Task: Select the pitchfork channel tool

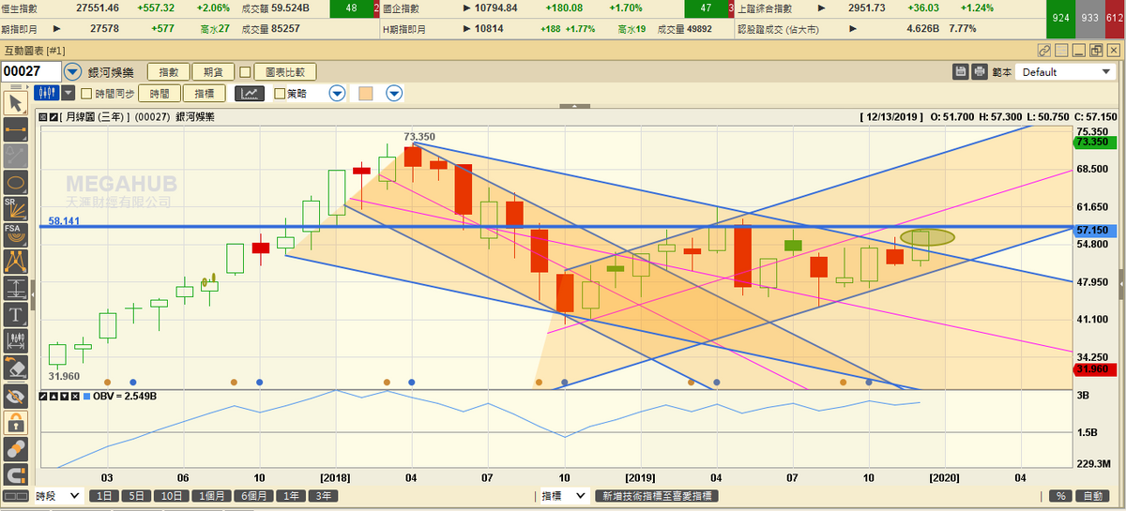Action: pos(16,260)
